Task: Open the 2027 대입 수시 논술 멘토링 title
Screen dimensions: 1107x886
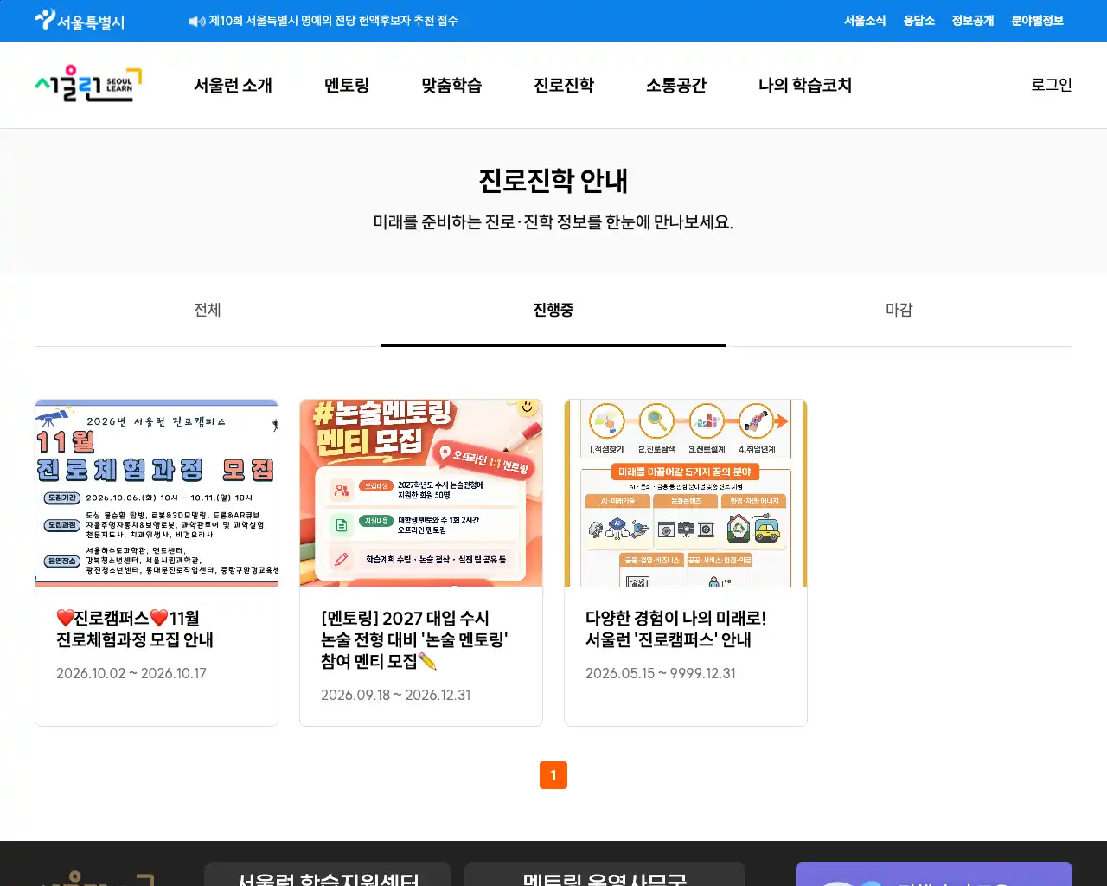Action: (x=414, y=639)
